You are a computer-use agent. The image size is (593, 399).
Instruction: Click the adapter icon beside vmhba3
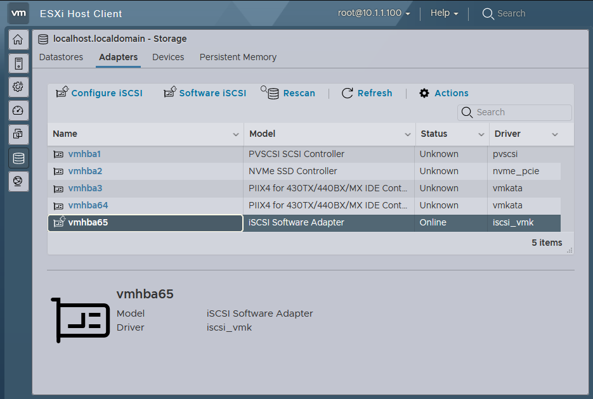pos(58,189)
